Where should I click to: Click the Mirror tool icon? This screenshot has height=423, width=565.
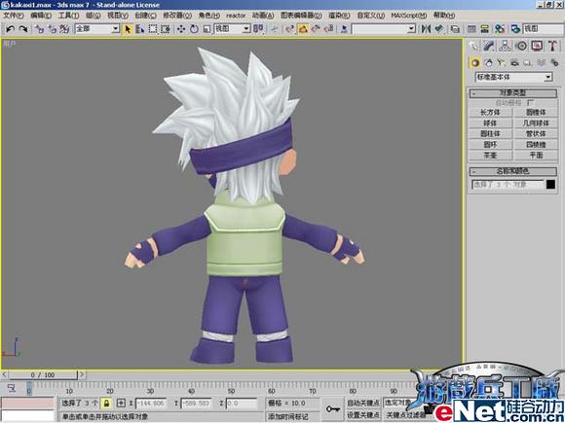click(426, 29)
